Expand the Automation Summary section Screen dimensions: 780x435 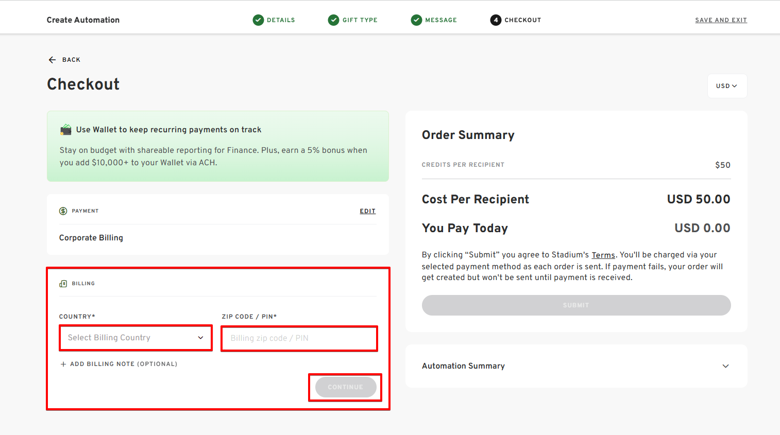pyautogui.click(x=576, y=366)
